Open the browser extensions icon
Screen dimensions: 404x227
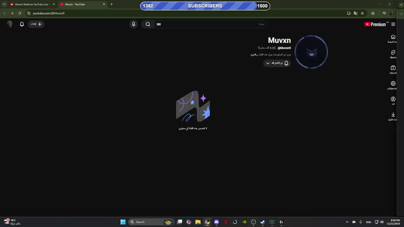pyautogui.click(x=373, y=13)
